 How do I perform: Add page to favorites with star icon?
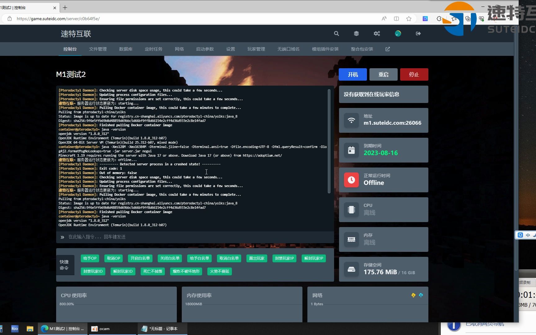409,19
